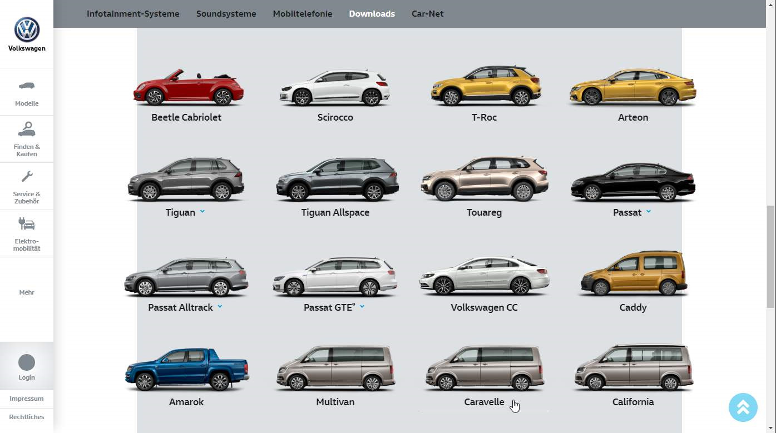776x433 pixels.
Task: Click the Caravelle model label
Action: (x=484, y=402)
